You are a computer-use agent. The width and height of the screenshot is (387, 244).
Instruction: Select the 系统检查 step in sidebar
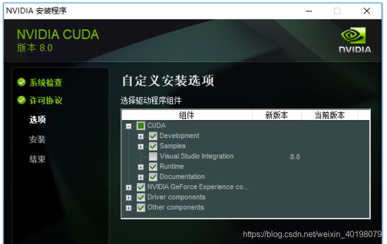46,82
